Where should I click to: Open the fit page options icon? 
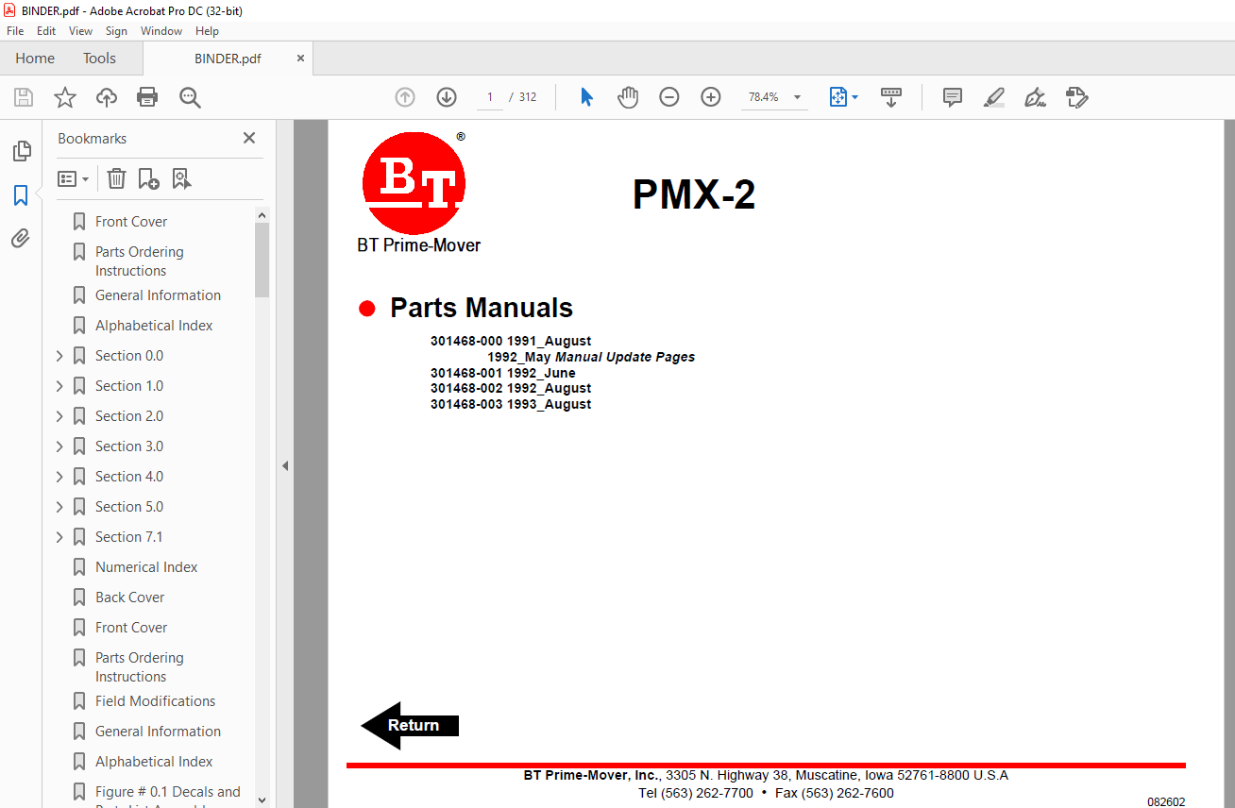(843, 97)
